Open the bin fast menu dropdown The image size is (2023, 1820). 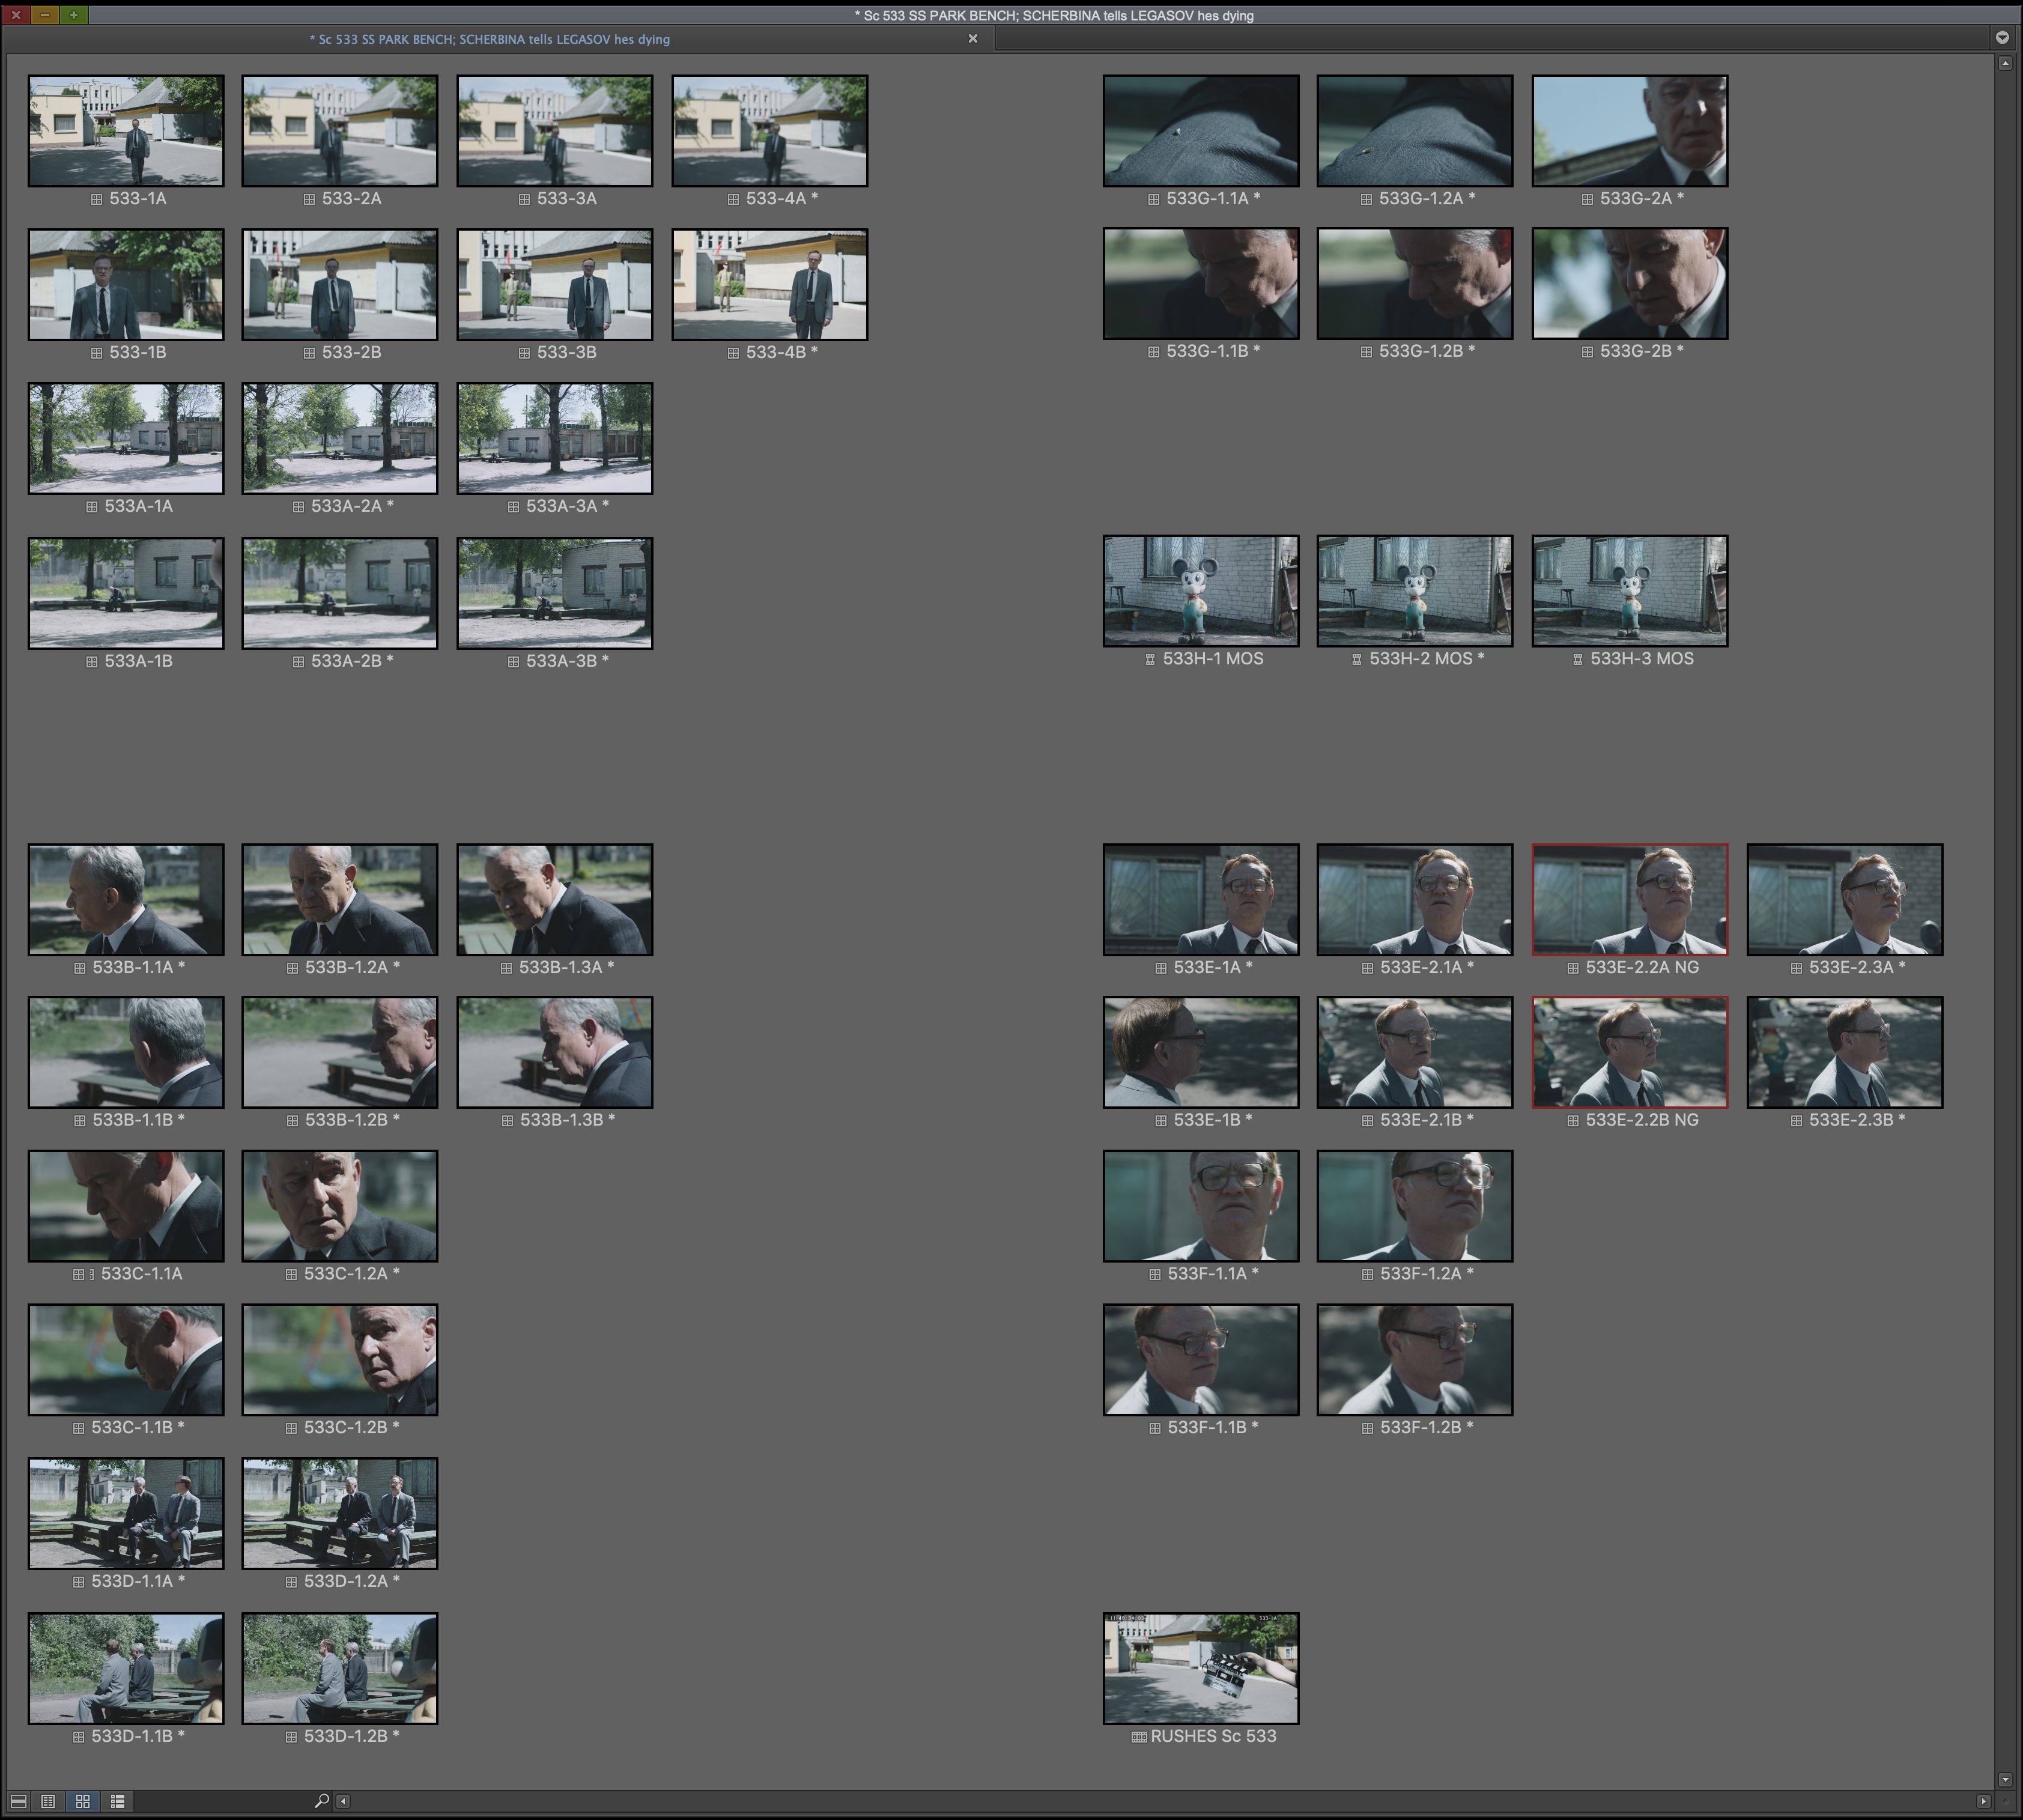tap(2002, 38)
